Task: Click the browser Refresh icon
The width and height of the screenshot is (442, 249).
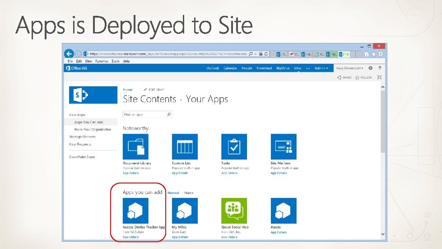Action: [x=266, y=54]
